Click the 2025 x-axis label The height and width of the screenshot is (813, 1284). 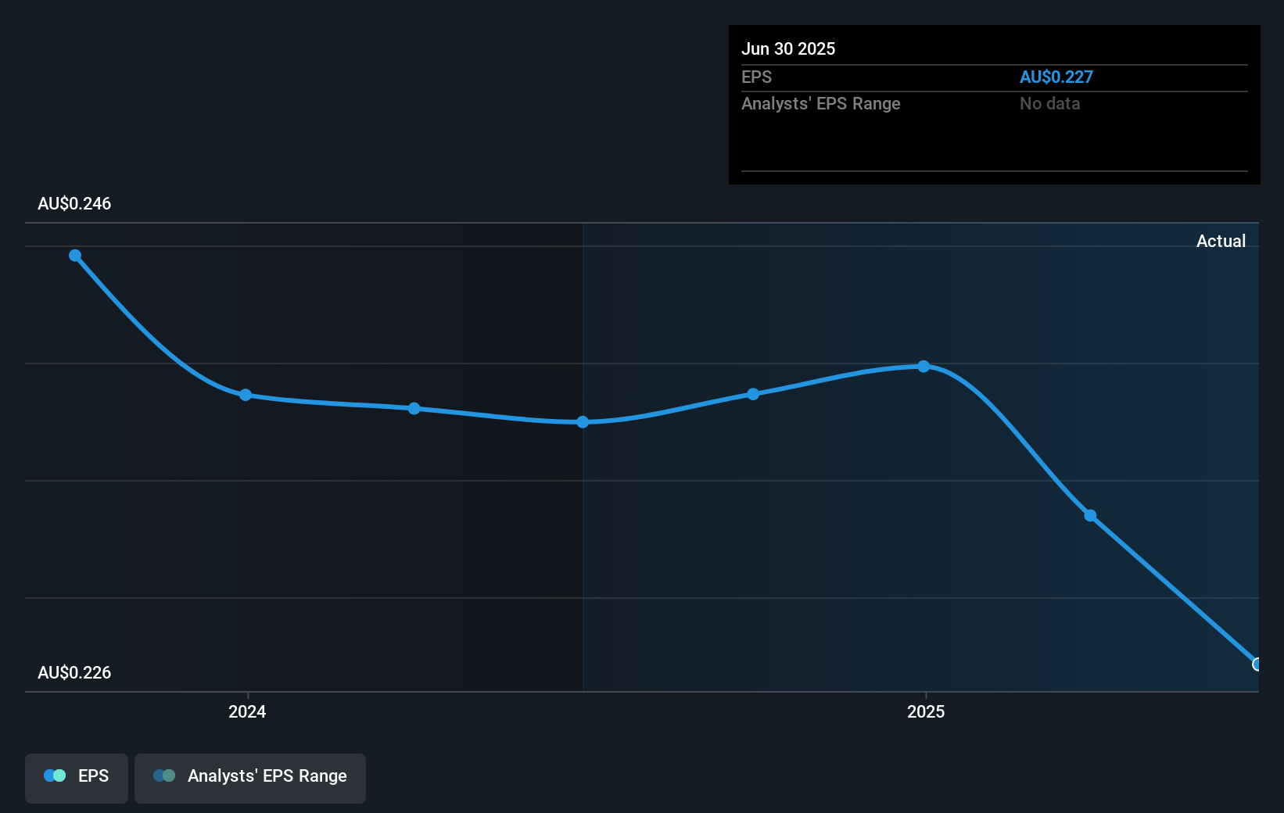[926, 711]
